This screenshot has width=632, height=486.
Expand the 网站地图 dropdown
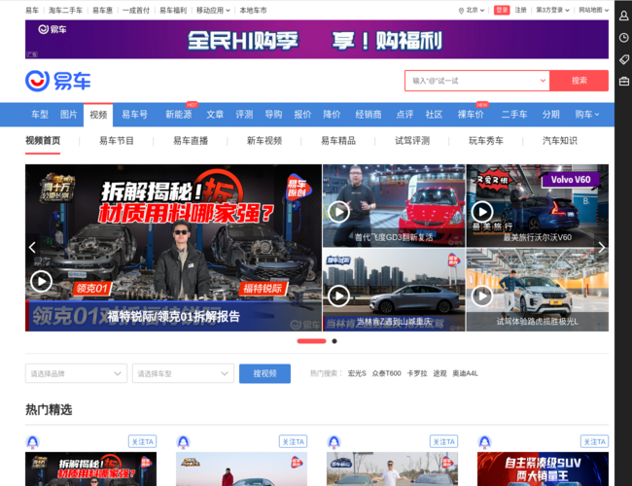coord(594,10)
